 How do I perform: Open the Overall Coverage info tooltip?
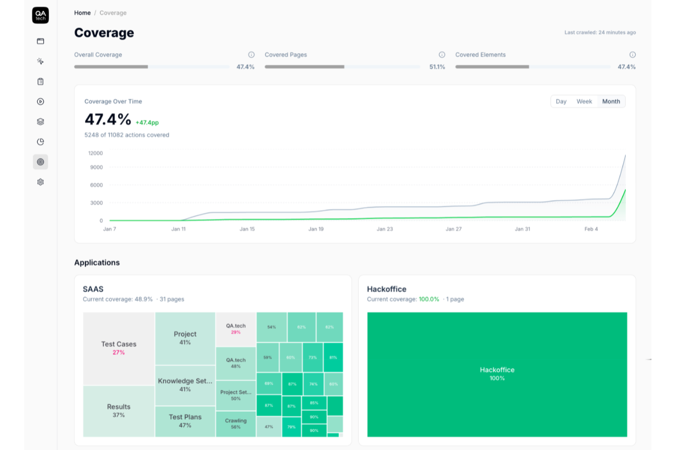point(251,55)
